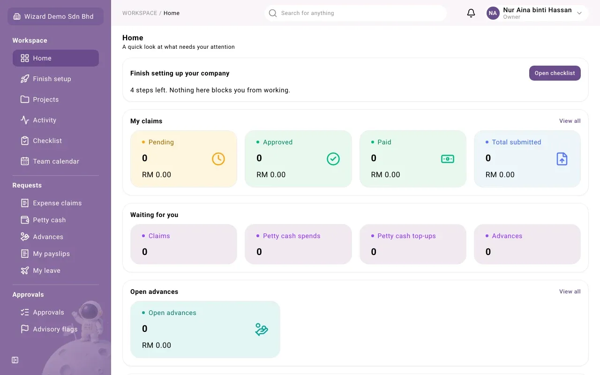Click the flag icon beside Advisory flags
600x375 pixels.
[25, 329]
